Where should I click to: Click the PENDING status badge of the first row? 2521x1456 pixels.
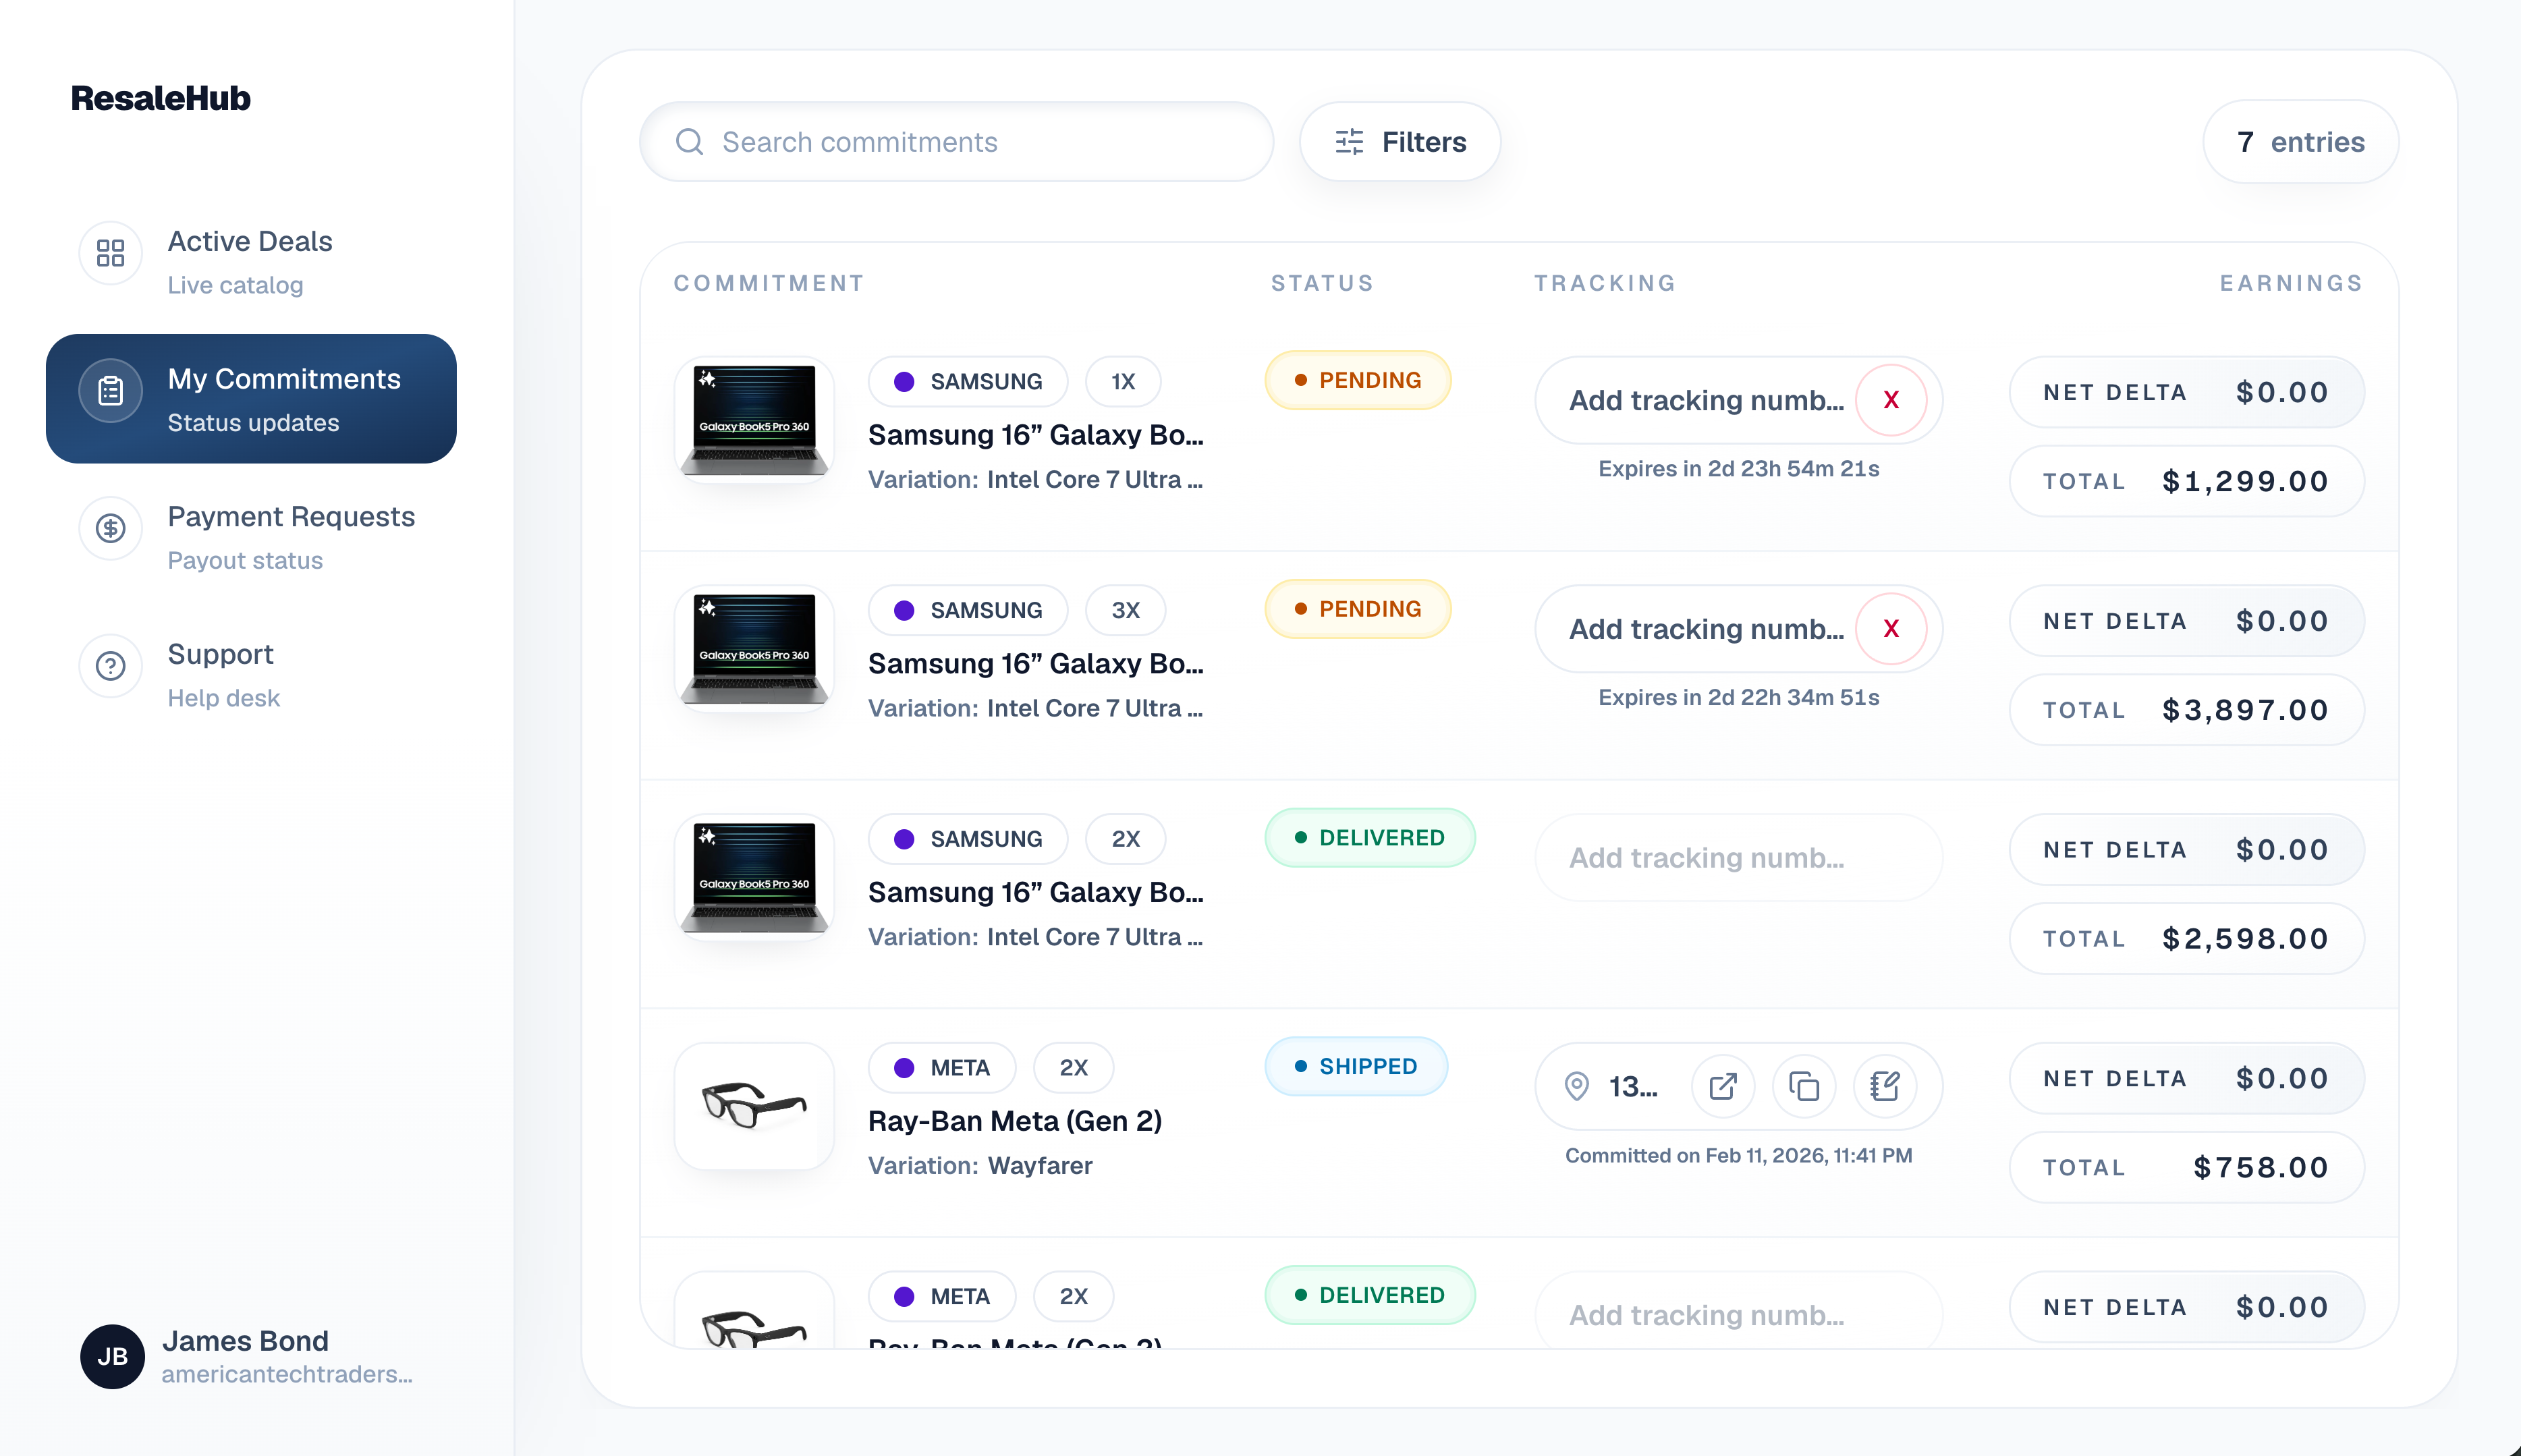click(1357, 380)
